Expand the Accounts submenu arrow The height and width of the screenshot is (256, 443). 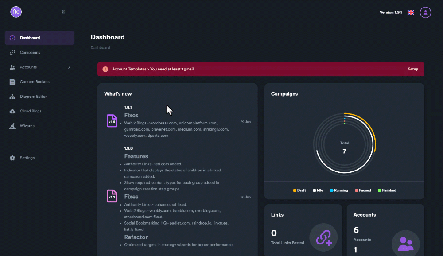[69, 67]
